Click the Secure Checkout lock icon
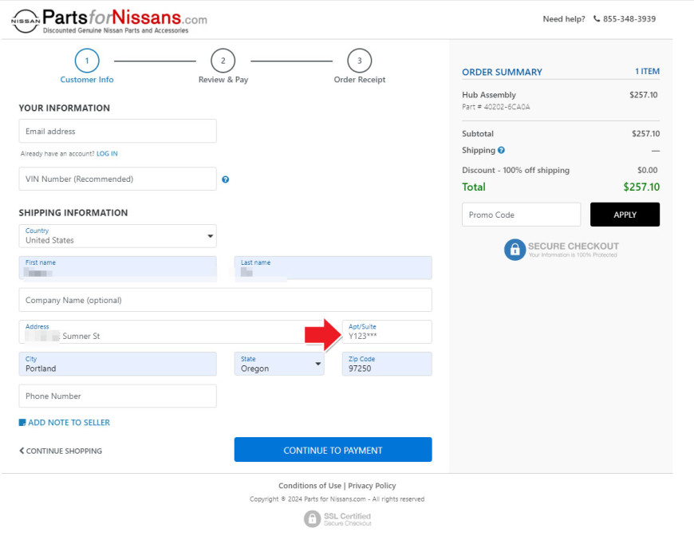Image resolution: width=694 pixels, height=536 pixels. 515,250
